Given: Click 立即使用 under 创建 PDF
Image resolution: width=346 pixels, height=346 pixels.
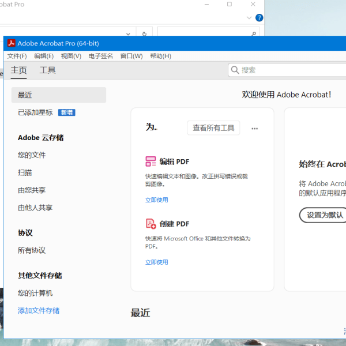Looking at the screenshot, I should (157, 262).
